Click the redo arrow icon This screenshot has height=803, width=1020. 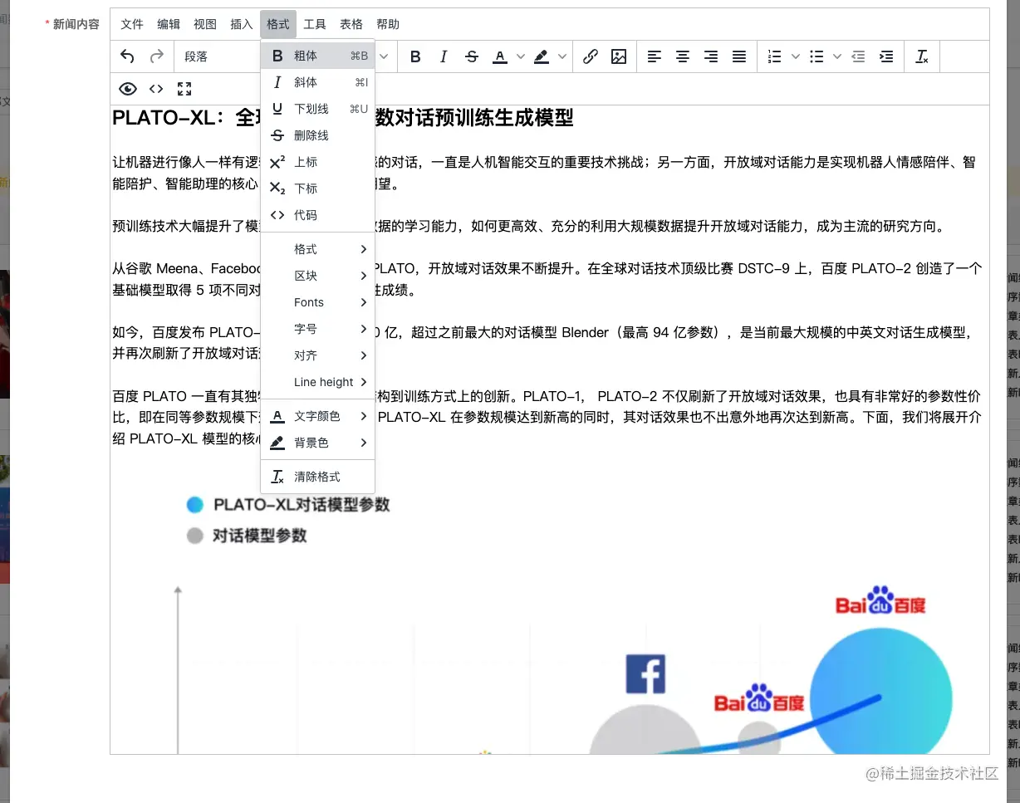click(x=156, y=56)
